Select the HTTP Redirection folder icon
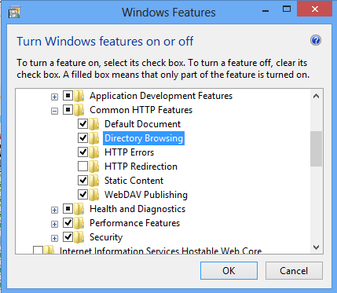Screen dimensions: 337x293 click(94, 167)
